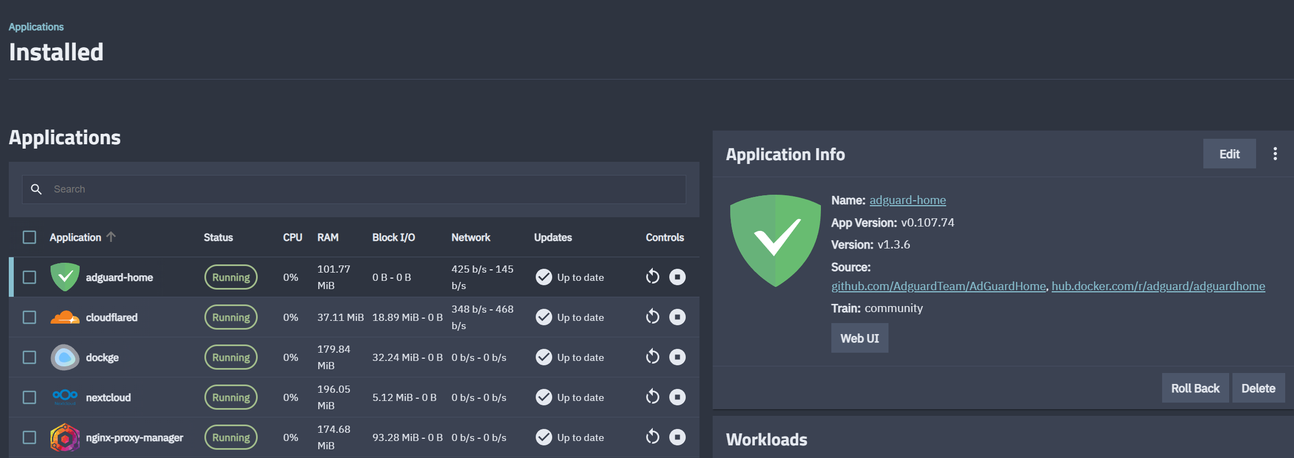Click the nextcloud up-to-date checkmark icon

click(x=544, y=397)
